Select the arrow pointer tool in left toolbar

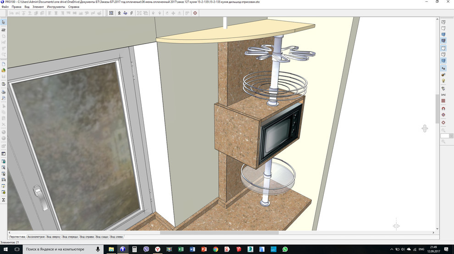pos(4,22)
